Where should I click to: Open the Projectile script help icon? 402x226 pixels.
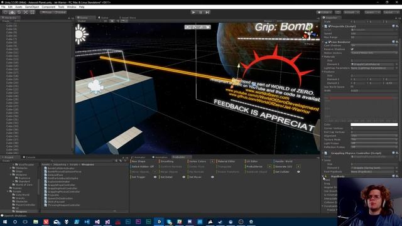pos(394,26)
